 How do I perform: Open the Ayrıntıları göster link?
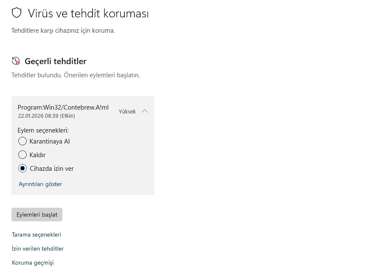(x=40, y=184)
